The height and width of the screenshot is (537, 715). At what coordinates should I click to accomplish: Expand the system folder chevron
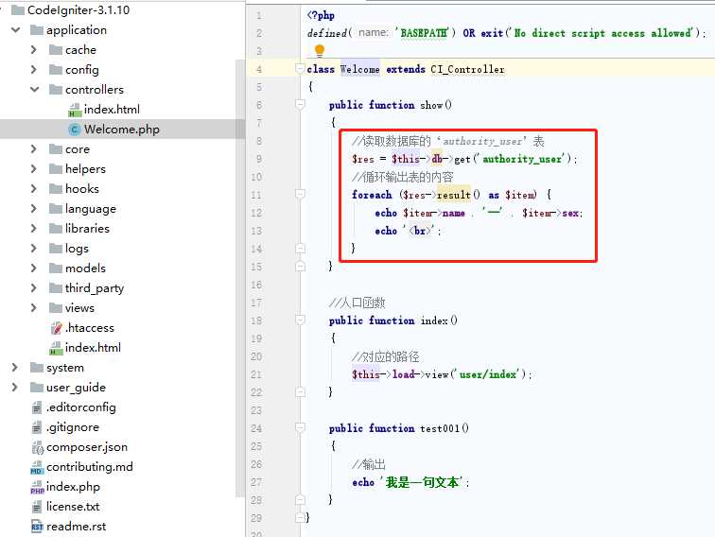14,368
